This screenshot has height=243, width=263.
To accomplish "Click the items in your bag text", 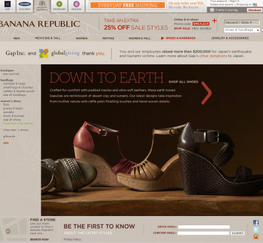I will (x=226, y=10).
